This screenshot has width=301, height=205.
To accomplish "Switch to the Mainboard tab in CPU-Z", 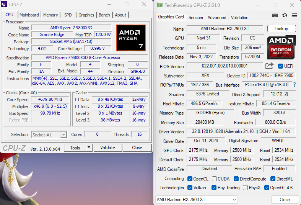I will pos(29,15).
